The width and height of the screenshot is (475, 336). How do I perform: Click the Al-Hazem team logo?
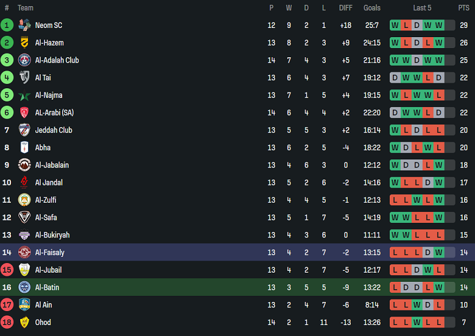coord(24,43)
